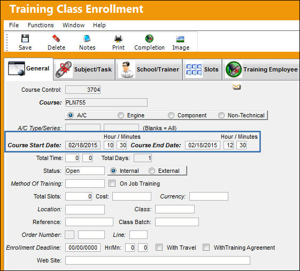
Task: Click the Hr/Mn minutes field
Action: (x=143, y=248)
